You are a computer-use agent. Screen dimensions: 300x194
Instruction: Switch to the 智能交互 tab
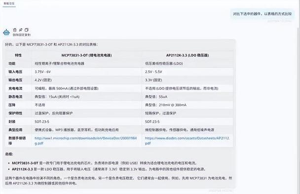point(9,3)
